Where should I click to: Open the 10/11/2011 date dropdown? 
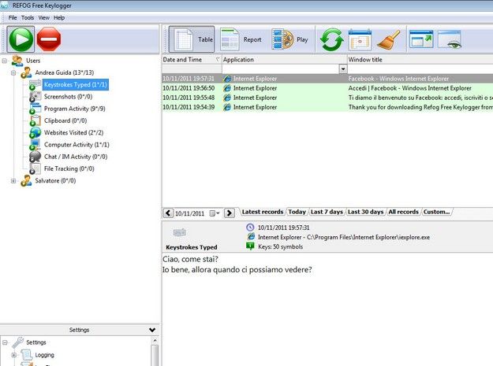[215, 213]
